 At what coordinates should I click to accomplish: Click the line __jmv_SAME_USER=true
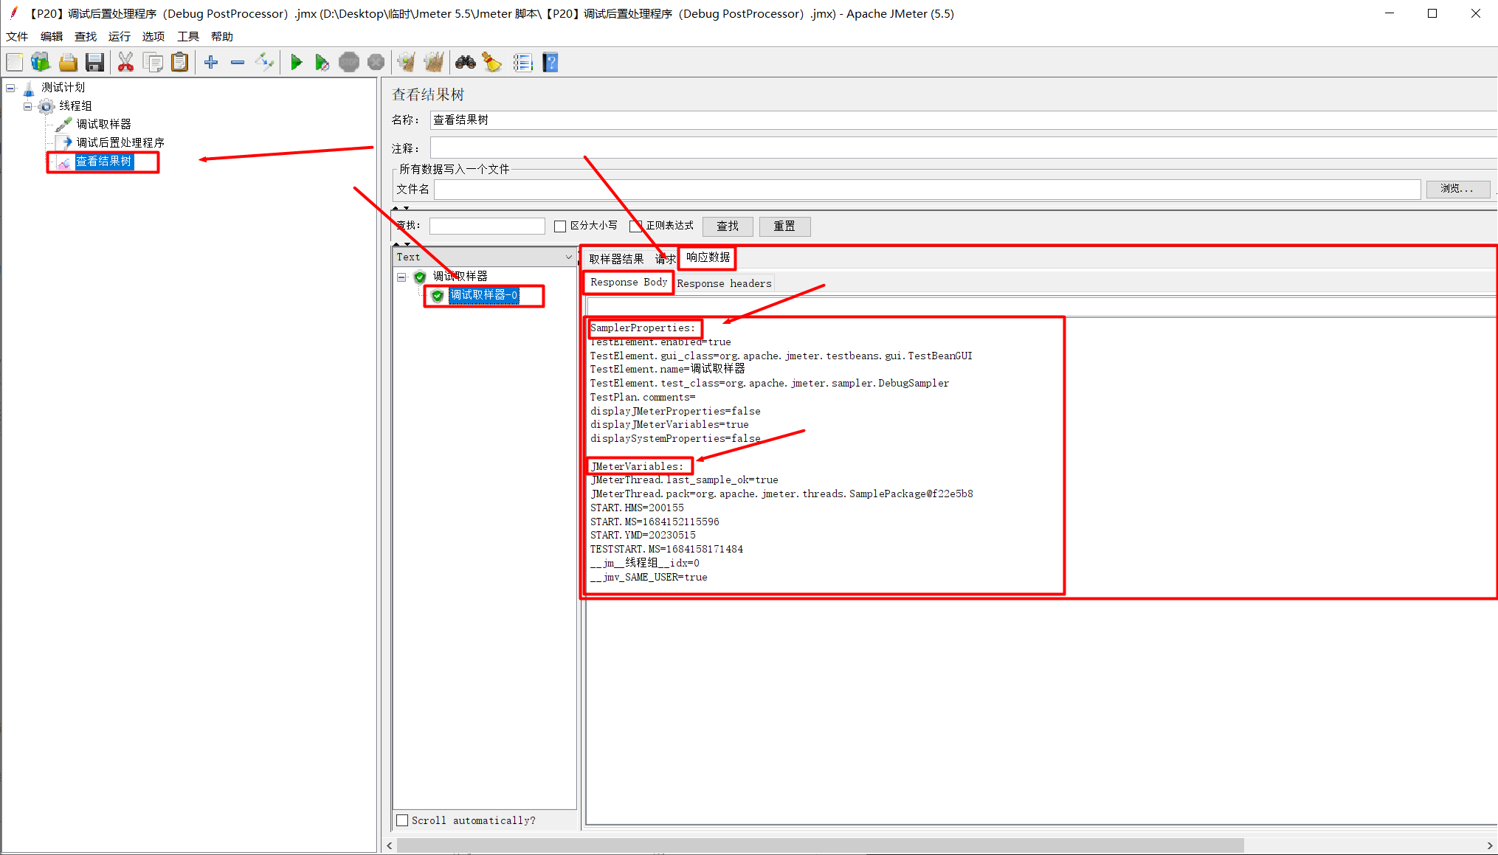pos(649,577)
